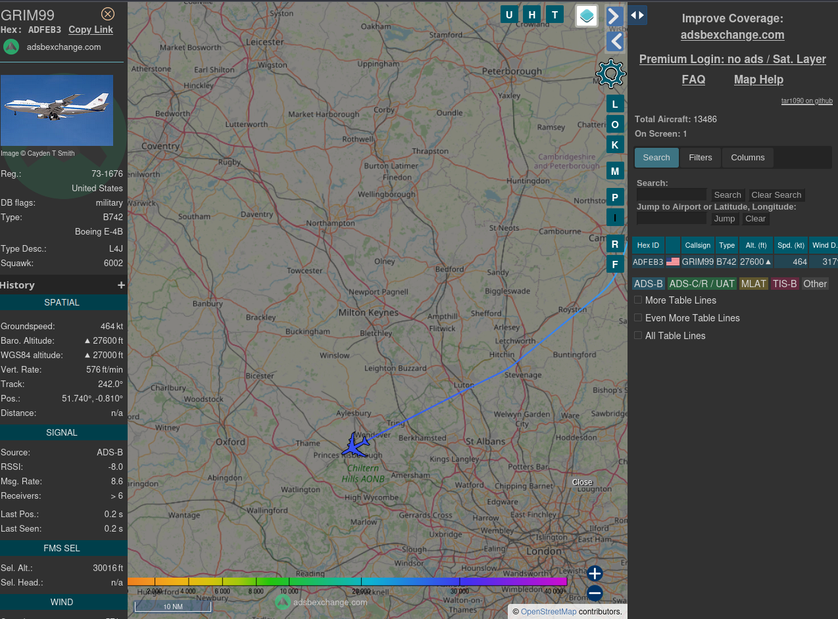Viewport: 838px width, 619px height.
Task: Open the E-4B aircraft photo
Action: click(57, 110)
